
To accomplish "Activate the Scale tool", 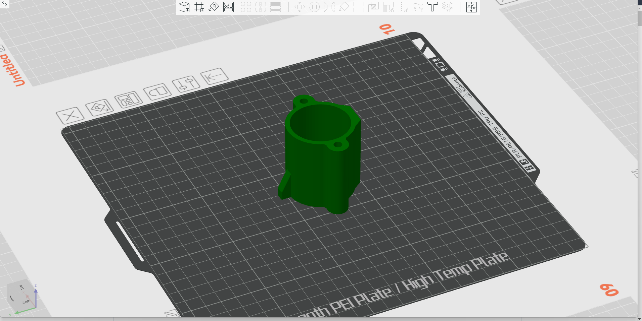I will (x=329, y=7).
